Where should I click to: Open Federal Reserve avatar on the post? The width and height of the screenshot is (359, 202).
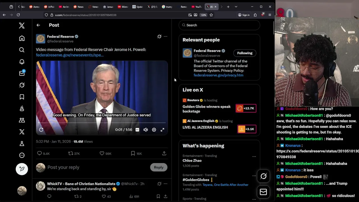click(x=40, y=39)
